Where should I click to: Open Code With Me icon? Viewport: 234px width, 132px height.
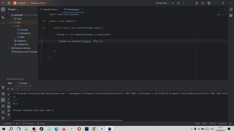[x=197, y=3]
